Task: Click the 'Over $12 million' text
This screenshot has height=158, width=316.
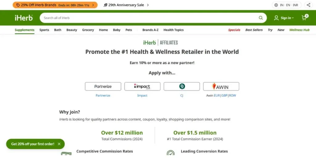Action: pyautogui.click(x=122, y=133)
